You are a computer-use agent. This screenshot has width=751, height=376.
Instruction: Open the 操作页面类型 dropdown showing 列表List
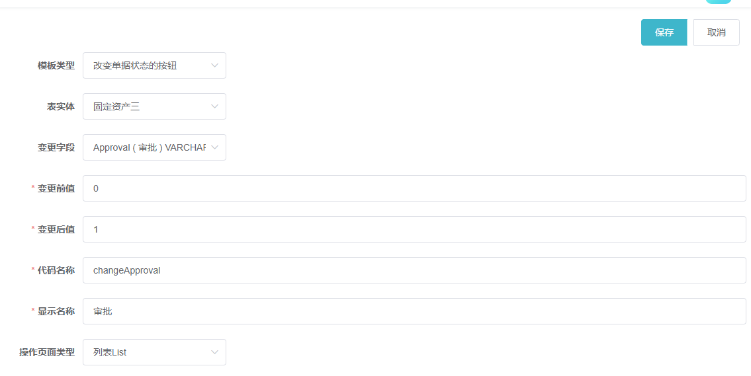coord(154,352)
